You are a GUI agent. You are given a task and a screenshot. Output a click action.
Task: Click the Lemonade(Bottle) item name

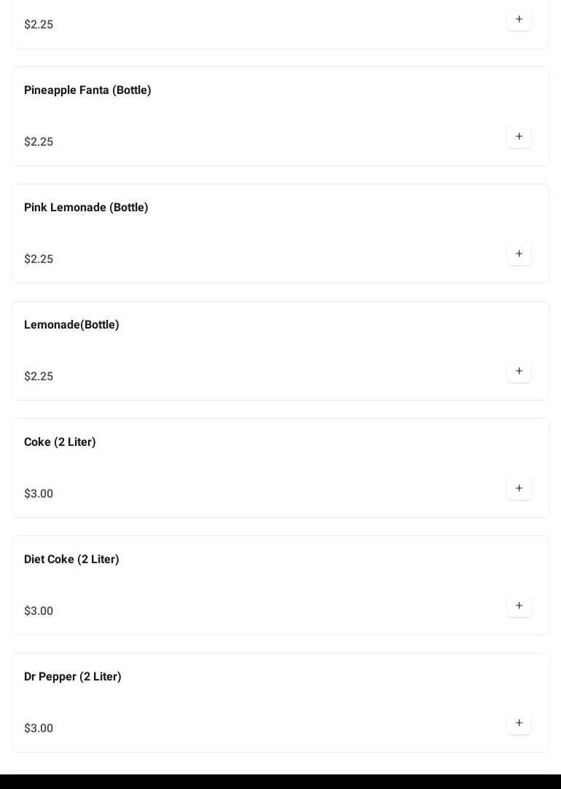pos(71,325)
